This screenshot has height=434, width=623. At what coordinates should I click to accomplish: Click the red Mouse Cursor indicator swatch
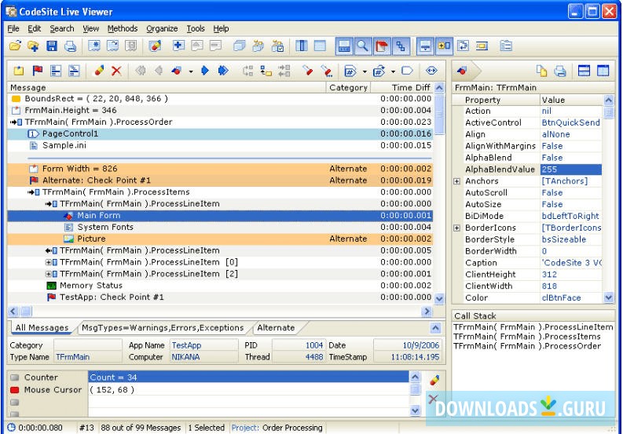(x=15, y=390)
